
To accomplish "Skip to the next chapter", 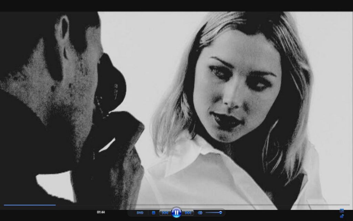I will coord(188,213).
